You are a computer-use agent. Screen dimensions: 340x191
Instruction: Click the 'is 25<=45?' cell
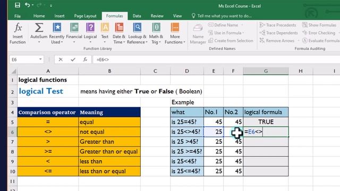click(x=187, y=171)
